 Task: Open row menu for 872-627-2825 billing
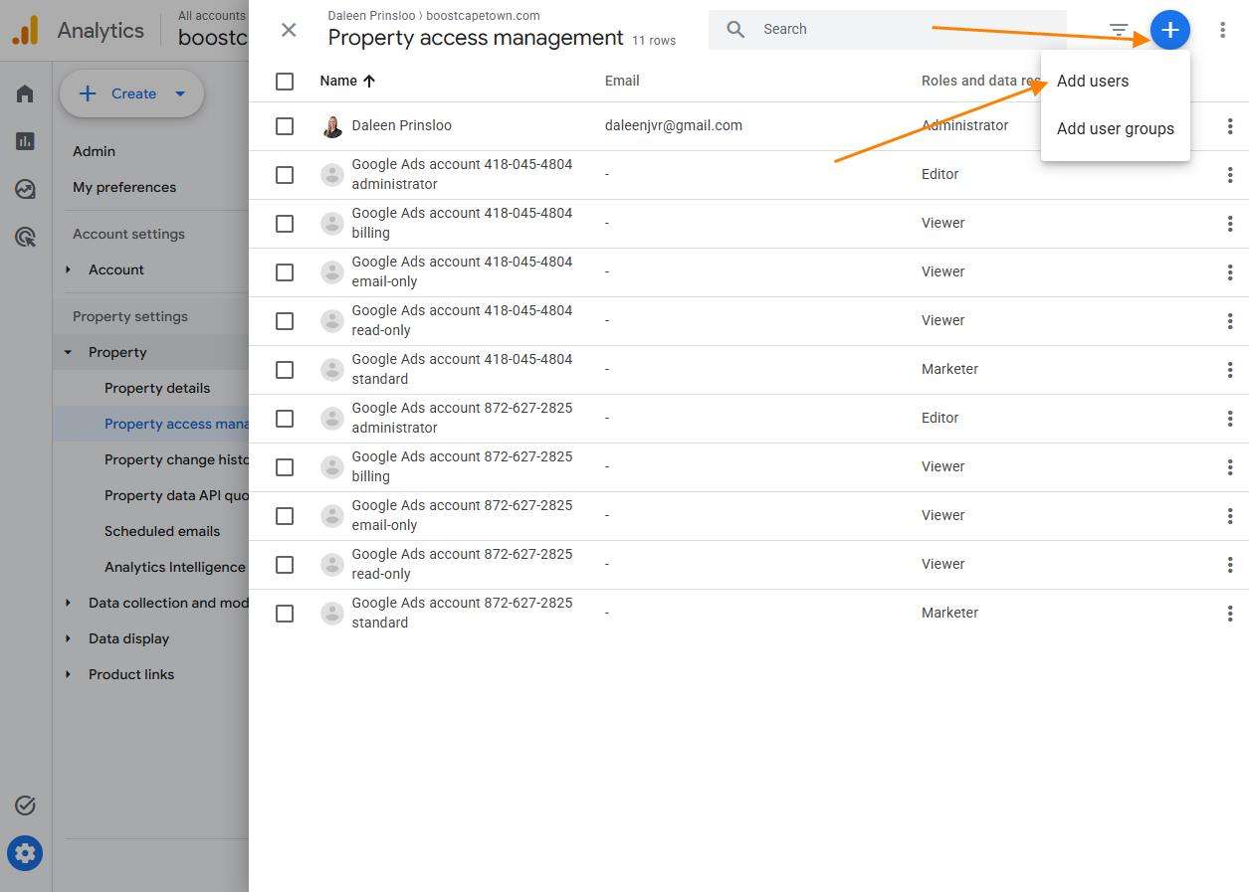[1230, 467]
